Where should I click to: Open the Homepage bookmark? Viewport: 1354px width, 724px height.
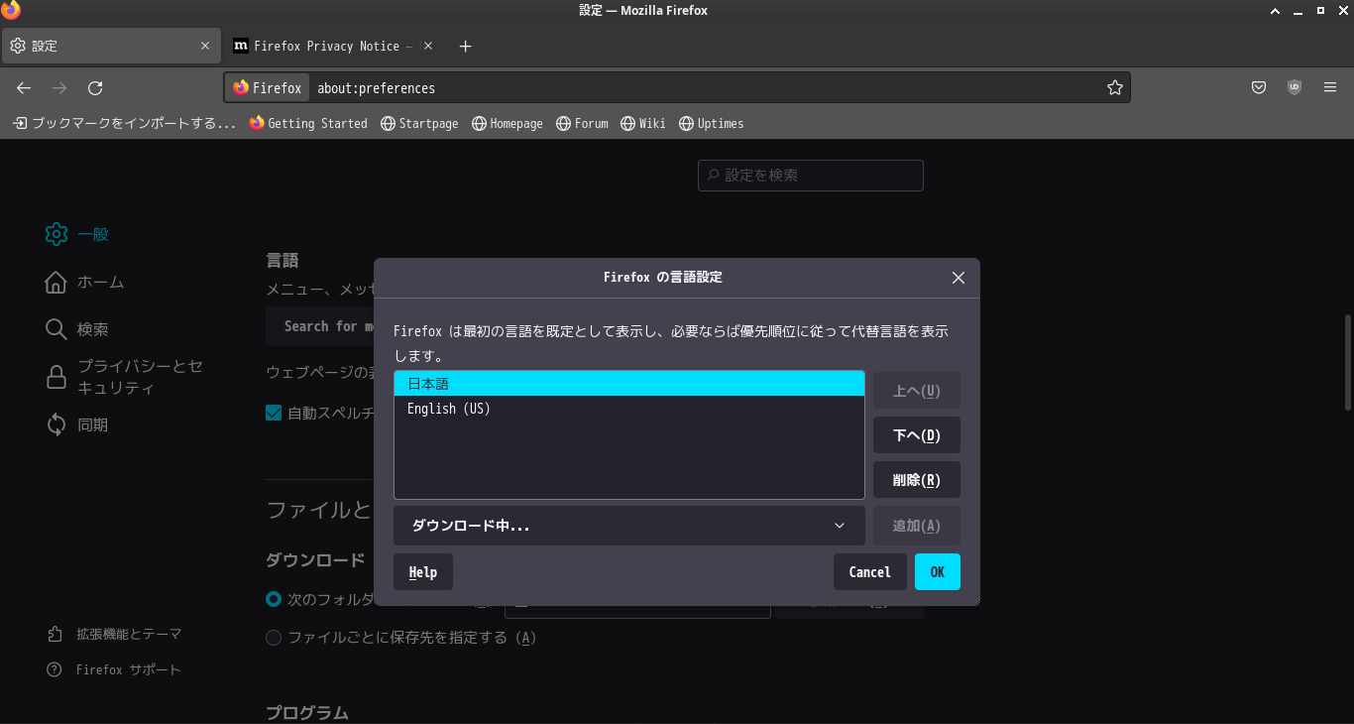point(508,124)
